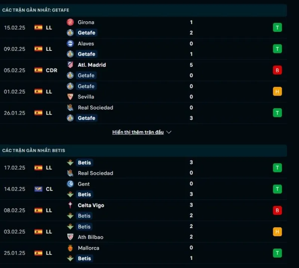Screen dimensions: 299x268
Task: Open the CÁC TRẬN GẦN NHẤT: GETAFE header
Action: click(x=35, y=10)
